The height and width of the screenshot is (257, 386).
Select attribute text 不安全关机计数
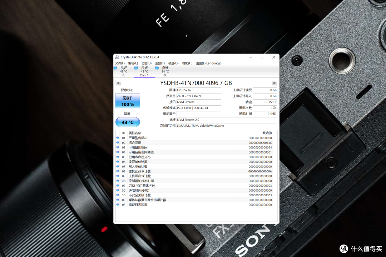(x=140, y=195)
